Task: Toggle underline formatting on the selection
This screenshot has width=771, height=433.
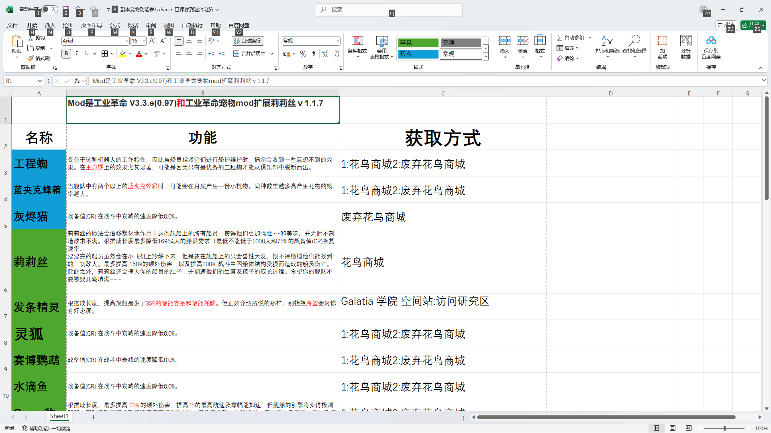Action: pyautogui.click(x=87, y=53)
